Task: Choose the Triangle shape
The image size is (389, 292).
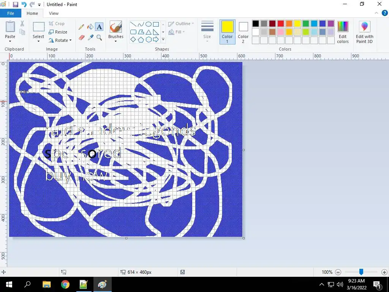Action: [149, 32]
